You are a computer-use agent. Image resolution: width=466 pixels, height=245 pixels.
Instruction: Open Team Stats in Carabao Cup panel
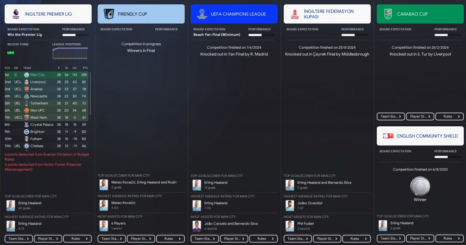coord(391,116)
